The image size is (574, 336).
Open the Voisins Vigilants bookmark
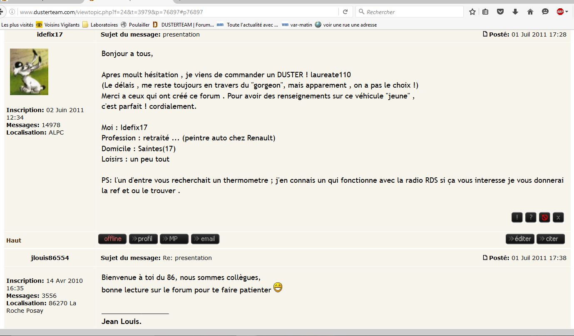[x=58, y=25]
